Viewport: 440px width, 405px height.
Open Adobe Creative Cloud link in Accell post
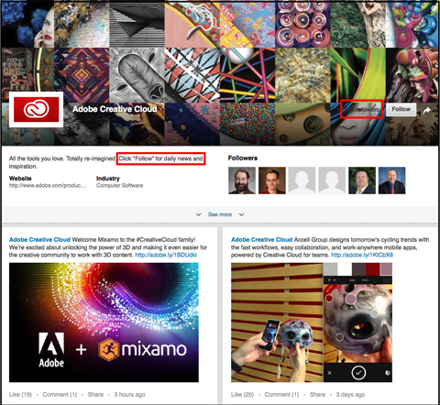tap(262, 239)
